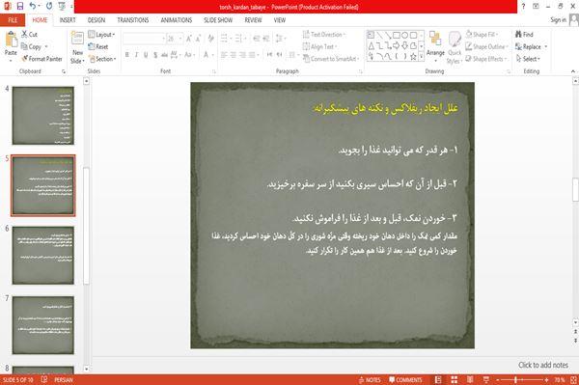Click the PERSIAN language indicator
This screenshot has width=579, height=385.
click(64, 380)
